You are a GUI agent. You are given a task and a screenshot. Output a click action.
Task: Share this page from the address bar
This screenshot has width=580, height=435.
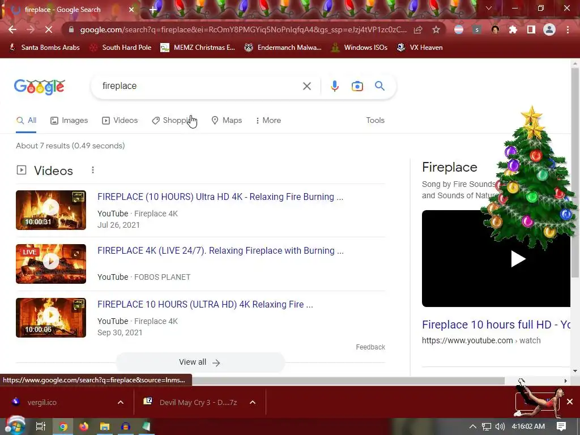pyautogui.click(x=418, y=29)
